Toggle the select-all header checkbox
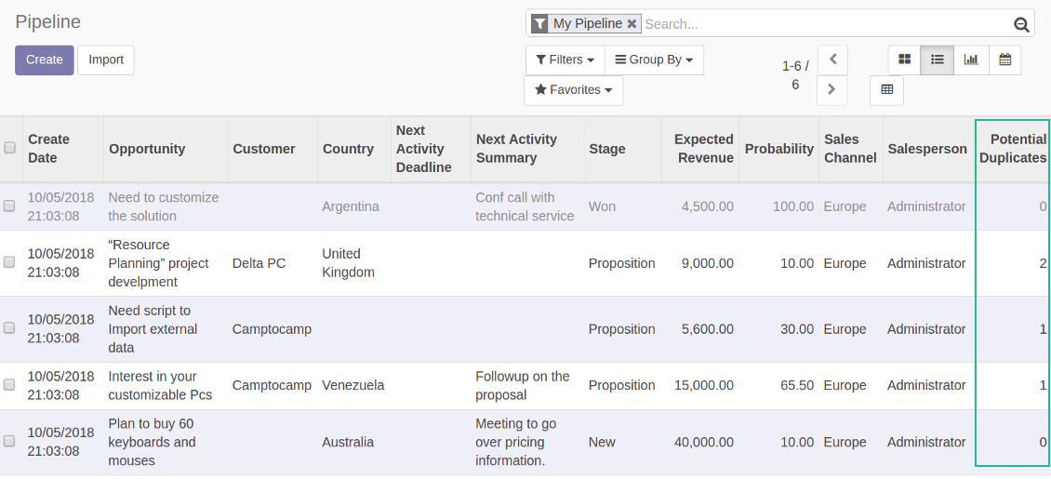The width and height of the screenshot is (1051, 479). pos(9,148)
